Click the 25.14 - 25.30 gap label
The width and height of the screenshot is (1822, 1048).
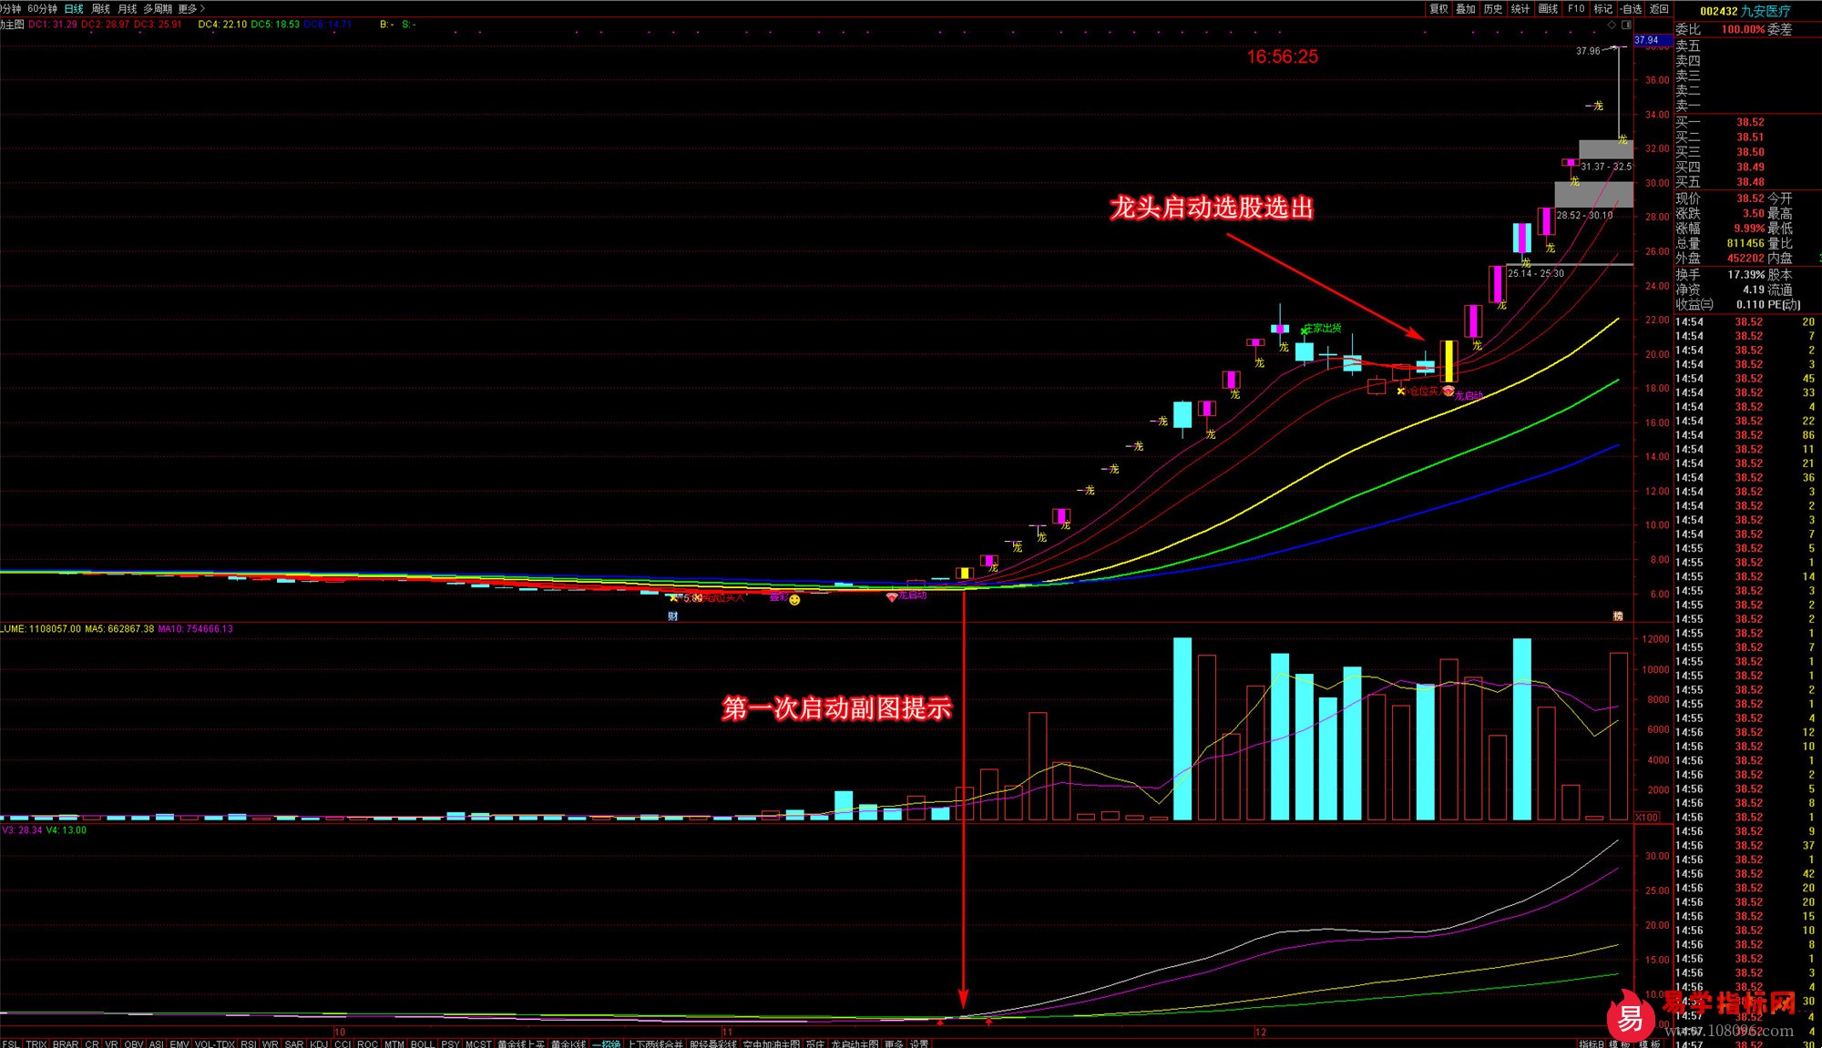point(1536,273)
